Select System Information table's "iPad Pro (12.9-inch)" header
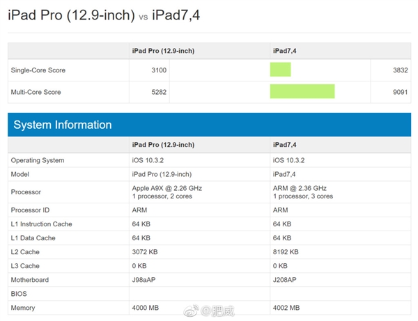The height and width of the screenshot is (321, 418). (163, 145)
